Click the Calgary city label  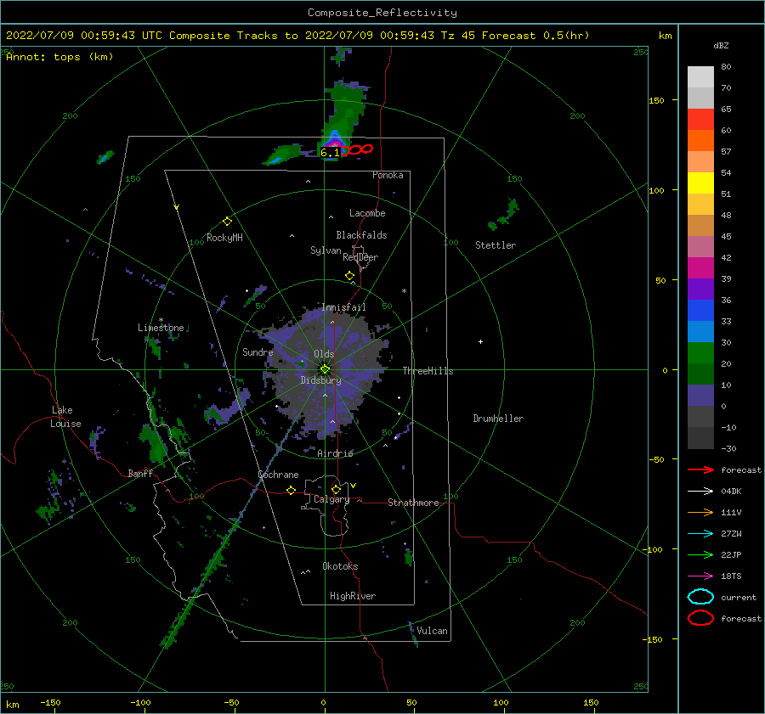[x=331, y=499]
